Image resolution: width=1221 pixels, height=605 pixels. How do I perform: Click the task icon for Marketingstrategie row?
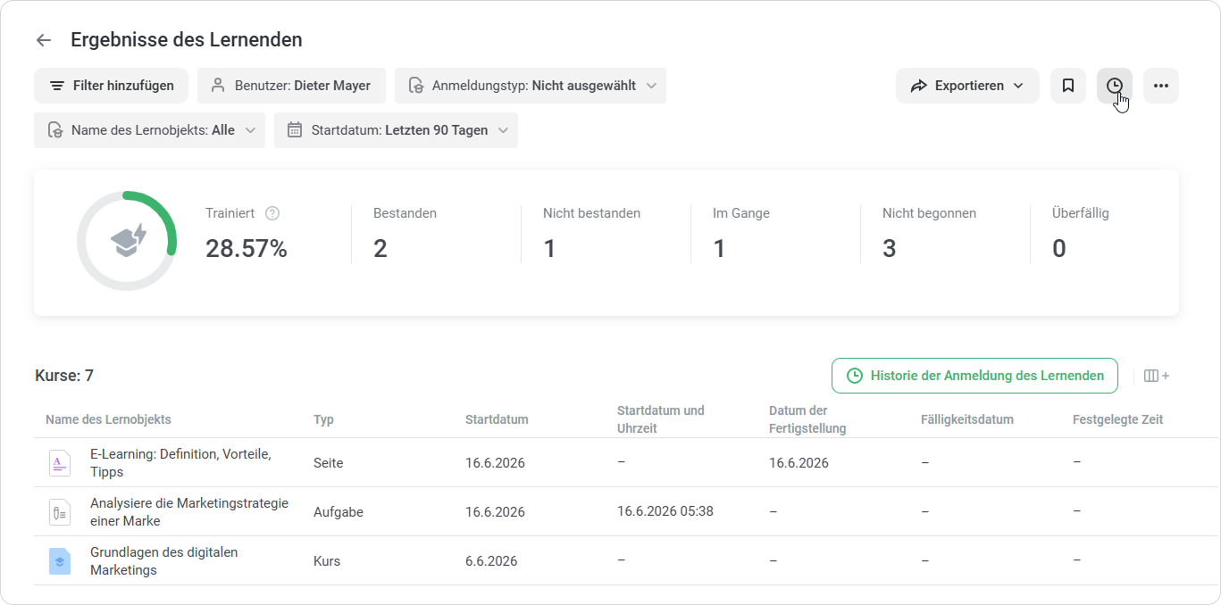coord(59,512)
